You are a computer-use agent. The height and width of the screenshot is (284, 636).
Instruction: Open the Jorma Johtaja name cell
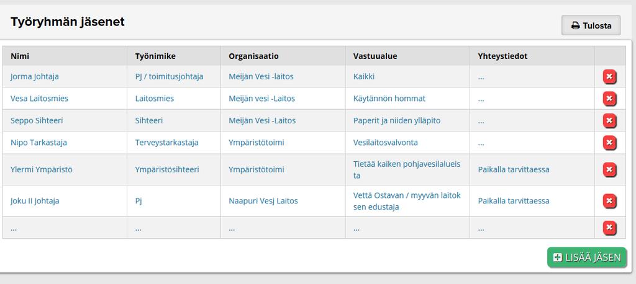coord(35,76)
